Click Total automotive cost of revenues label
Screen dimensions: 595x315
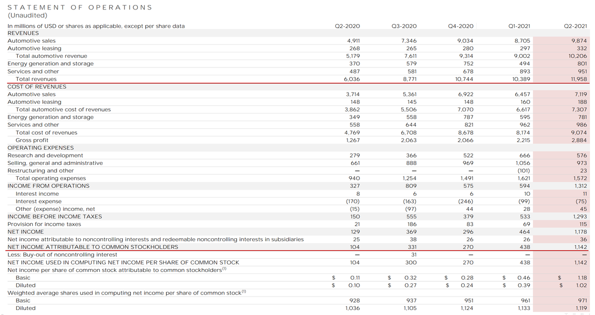click(x=63, y=109)
